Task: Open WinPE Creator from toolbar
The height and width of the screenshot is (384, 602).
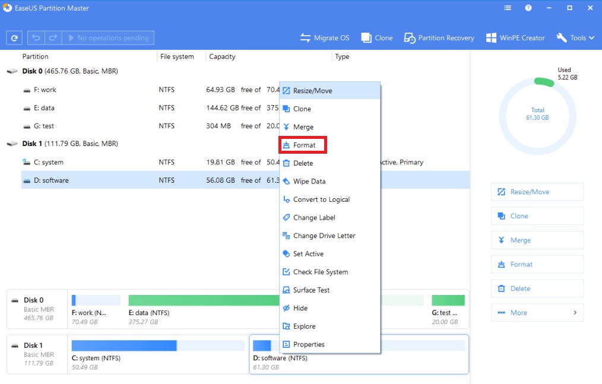Action: pos(515,38)
